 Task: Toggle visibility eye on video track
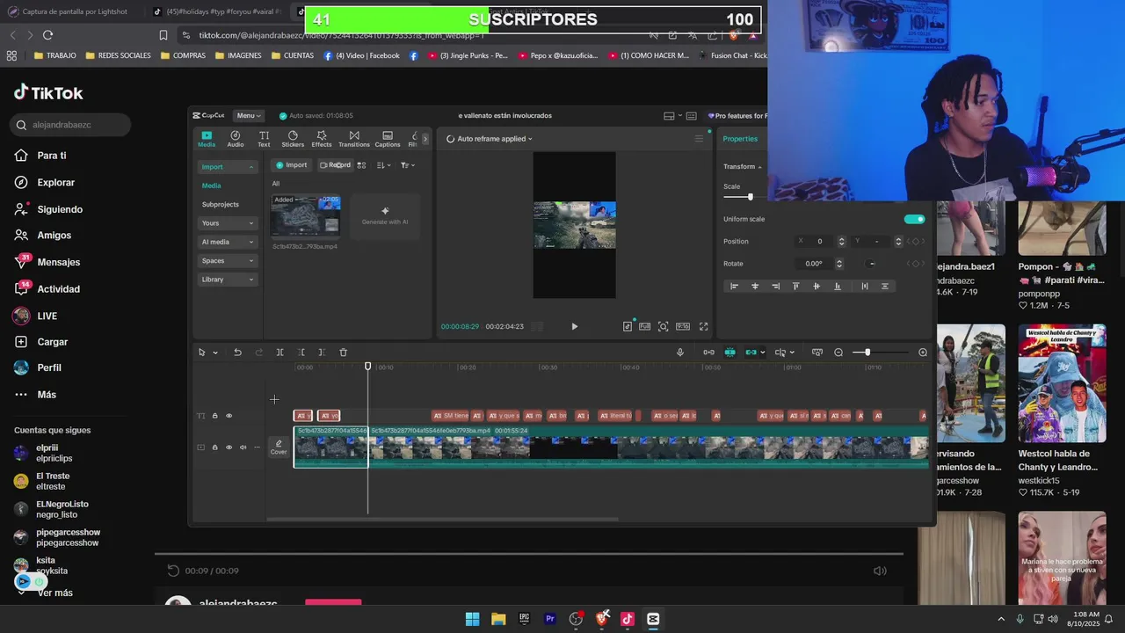coord(229,447)
